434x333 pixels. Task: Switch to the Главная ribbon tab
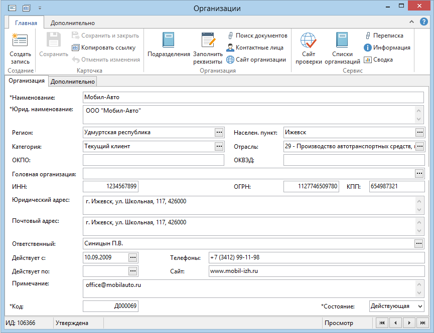[x=26, y=23]
